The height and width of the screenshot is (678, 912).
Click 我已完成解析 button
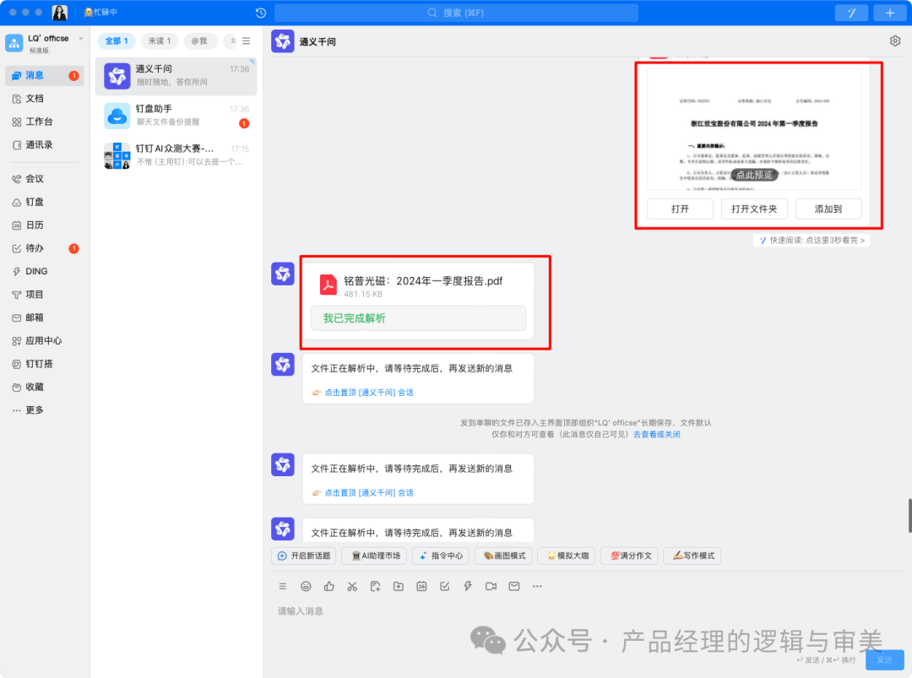(x=418, y=318)
